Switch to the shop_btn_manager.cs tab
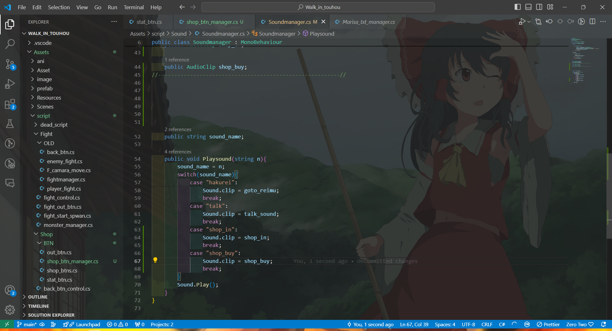Image resolution: width=612 pixels, height=331 pixels. 215,22
